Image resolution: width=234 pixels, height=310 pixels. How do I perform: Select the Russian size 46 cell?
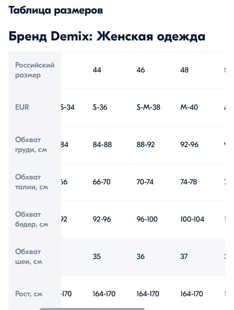tap(141, 70)
